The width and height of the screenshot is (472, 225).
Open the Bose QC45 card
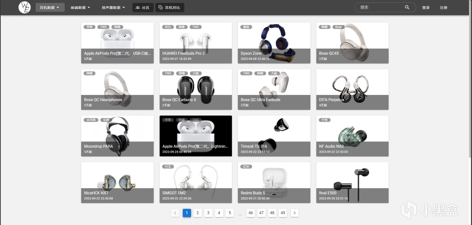pos(352,43)
